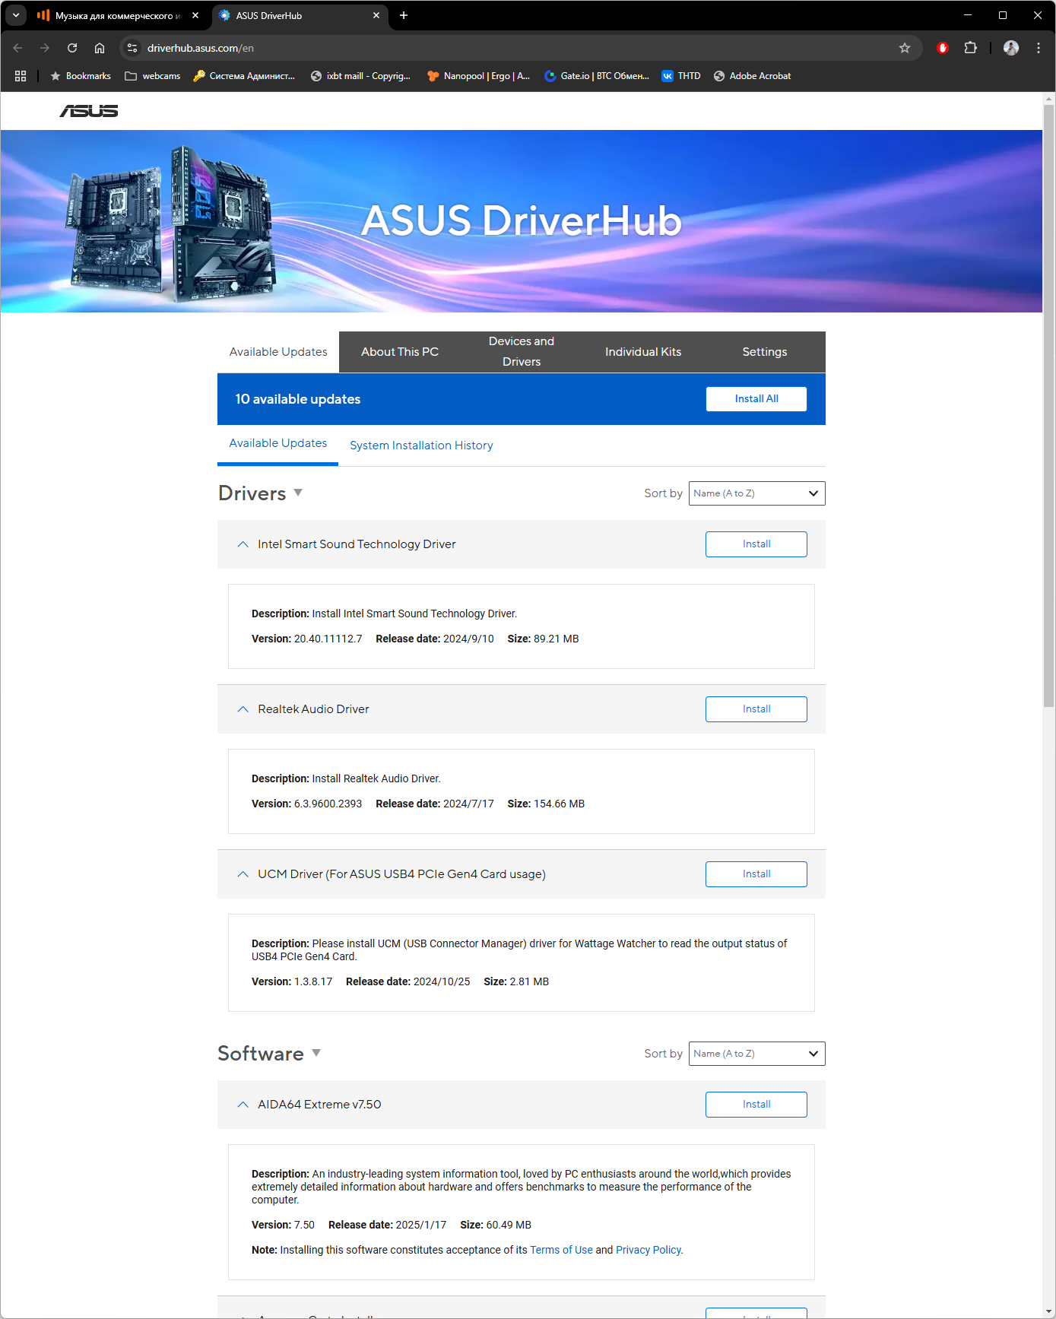This screenshot has height=1319, width=1056.
Task: Open the Adobe Acrobat bookmark
Action: coord(753,76)
